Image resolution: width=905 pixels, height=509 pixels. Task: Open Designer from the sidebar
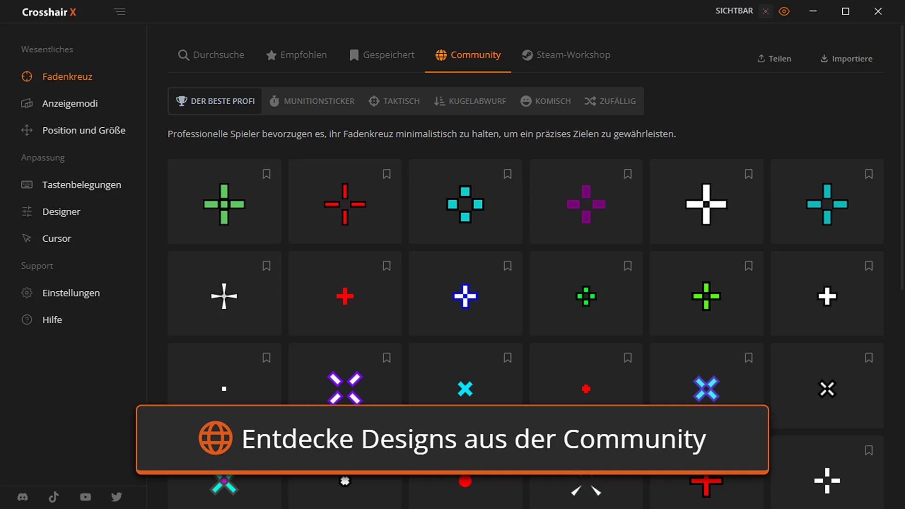[61, 212]
